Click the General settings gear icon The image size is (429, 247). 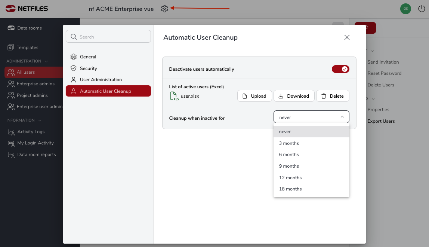(74, 57)
